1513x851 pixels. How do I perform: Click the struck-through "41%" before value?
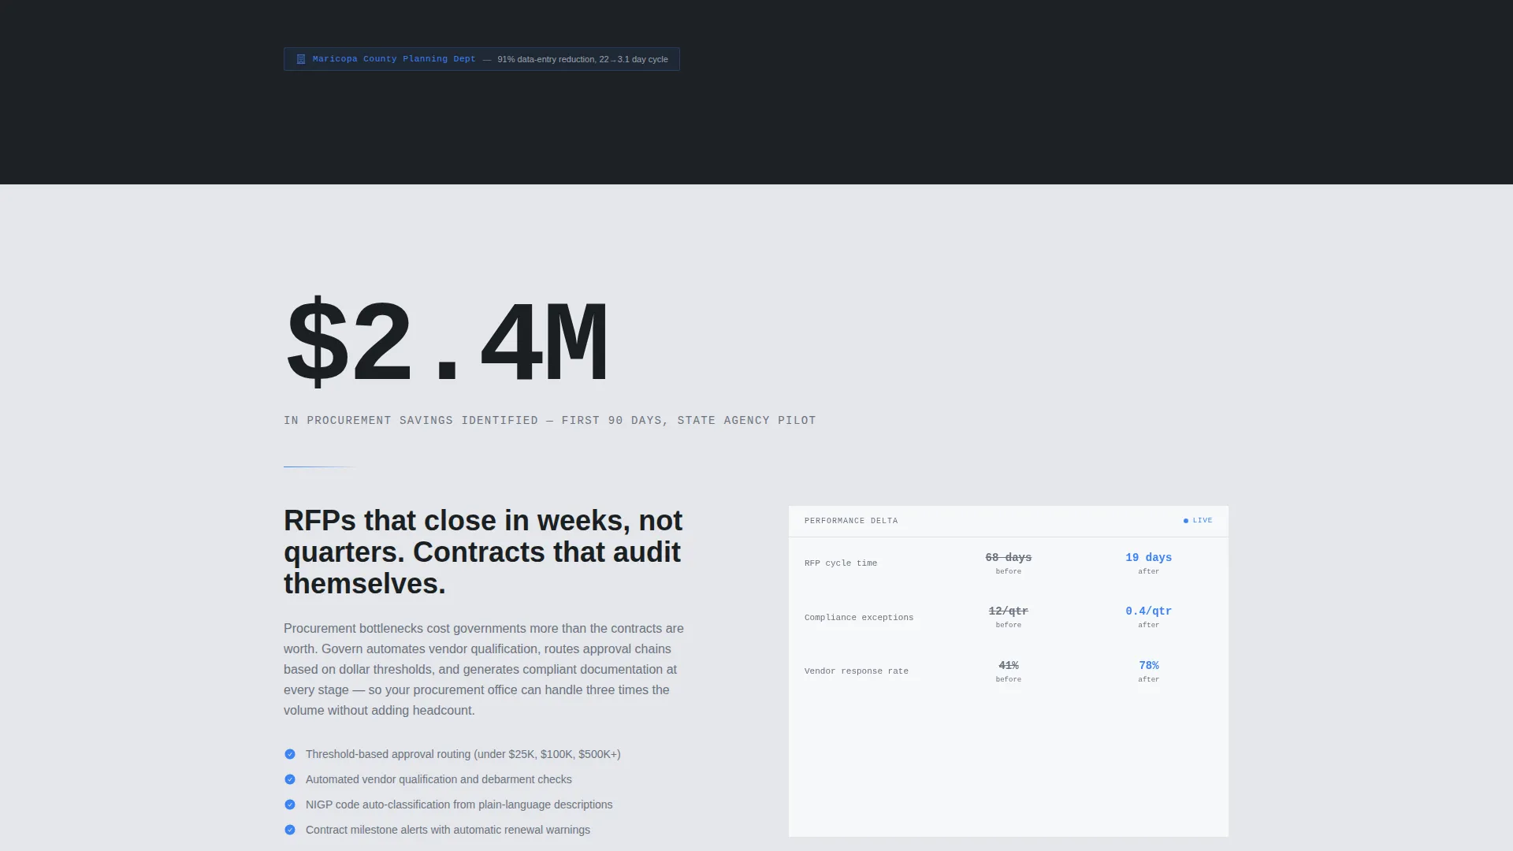click(1009, 665)
